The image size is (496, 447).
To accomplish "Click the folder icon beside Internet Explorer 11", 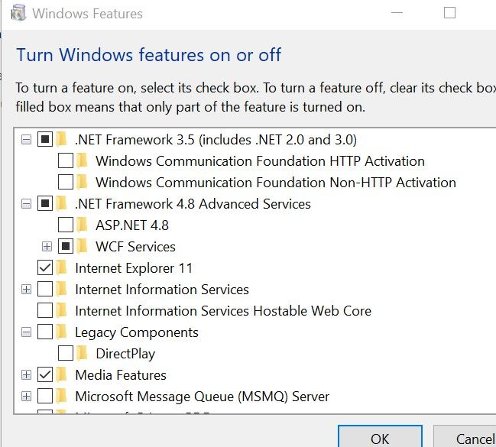I will pyautogui.click(x=62, y=268).
